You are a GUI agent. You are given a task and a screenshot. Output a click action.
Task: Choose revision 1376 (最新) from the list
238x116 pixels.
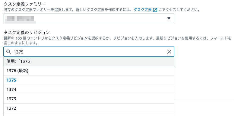[89, 71]
